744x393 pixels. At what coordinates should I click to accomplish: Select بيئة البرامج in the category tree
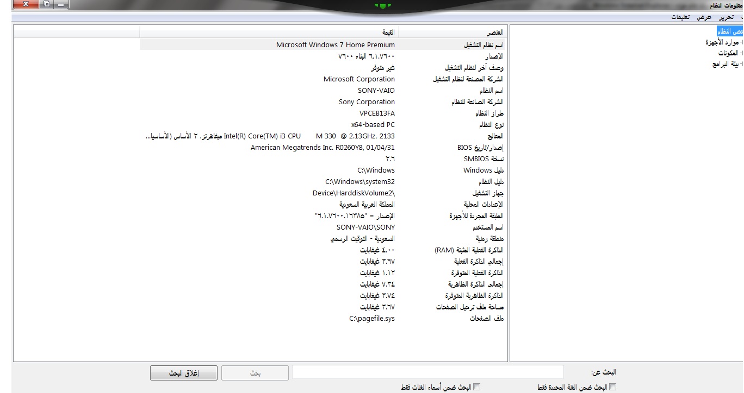point(726,64)
